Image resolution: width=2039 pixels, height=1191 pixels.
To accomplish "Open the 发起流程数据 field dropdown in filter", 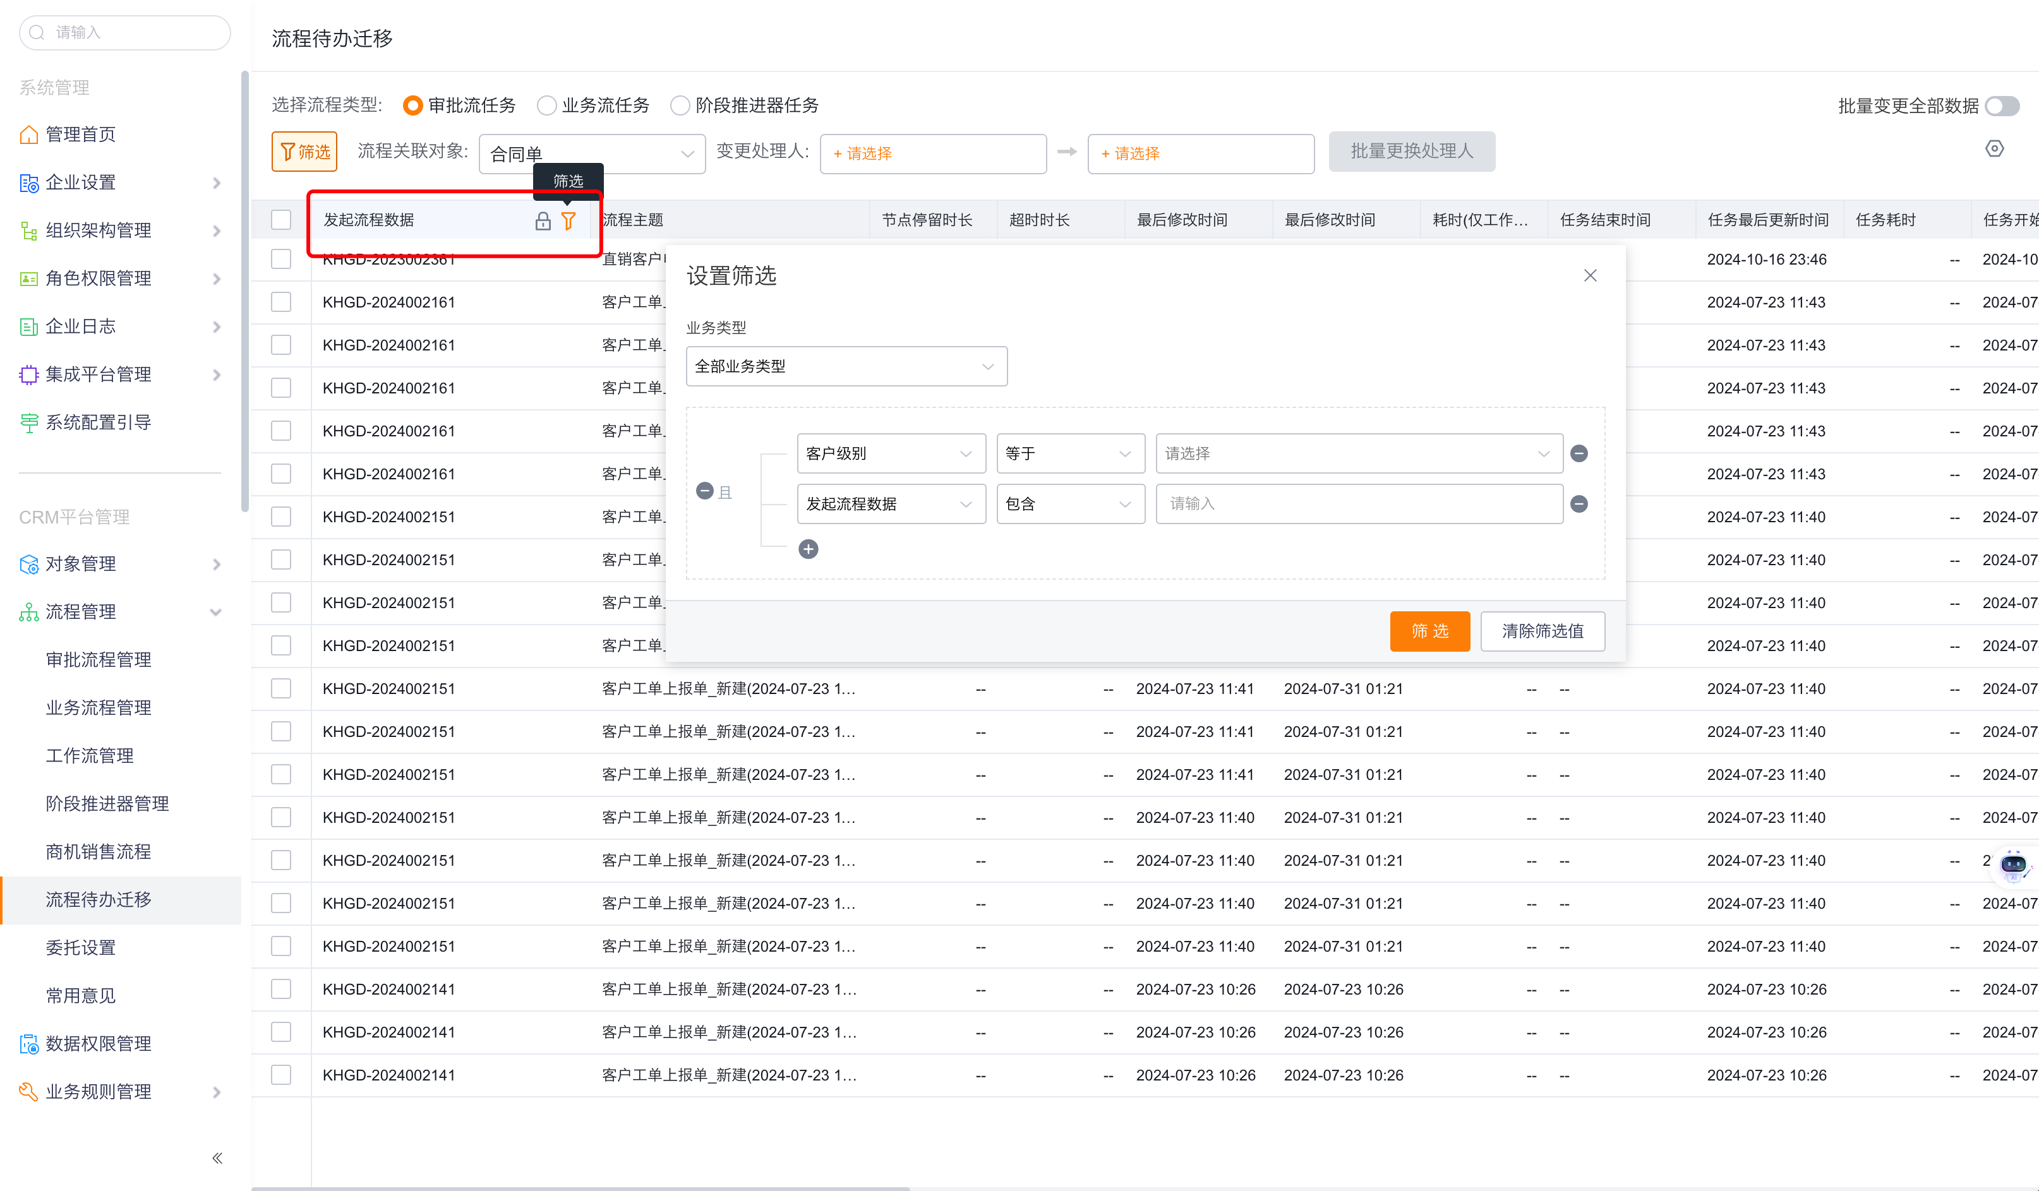I will (x=891, y=504).
